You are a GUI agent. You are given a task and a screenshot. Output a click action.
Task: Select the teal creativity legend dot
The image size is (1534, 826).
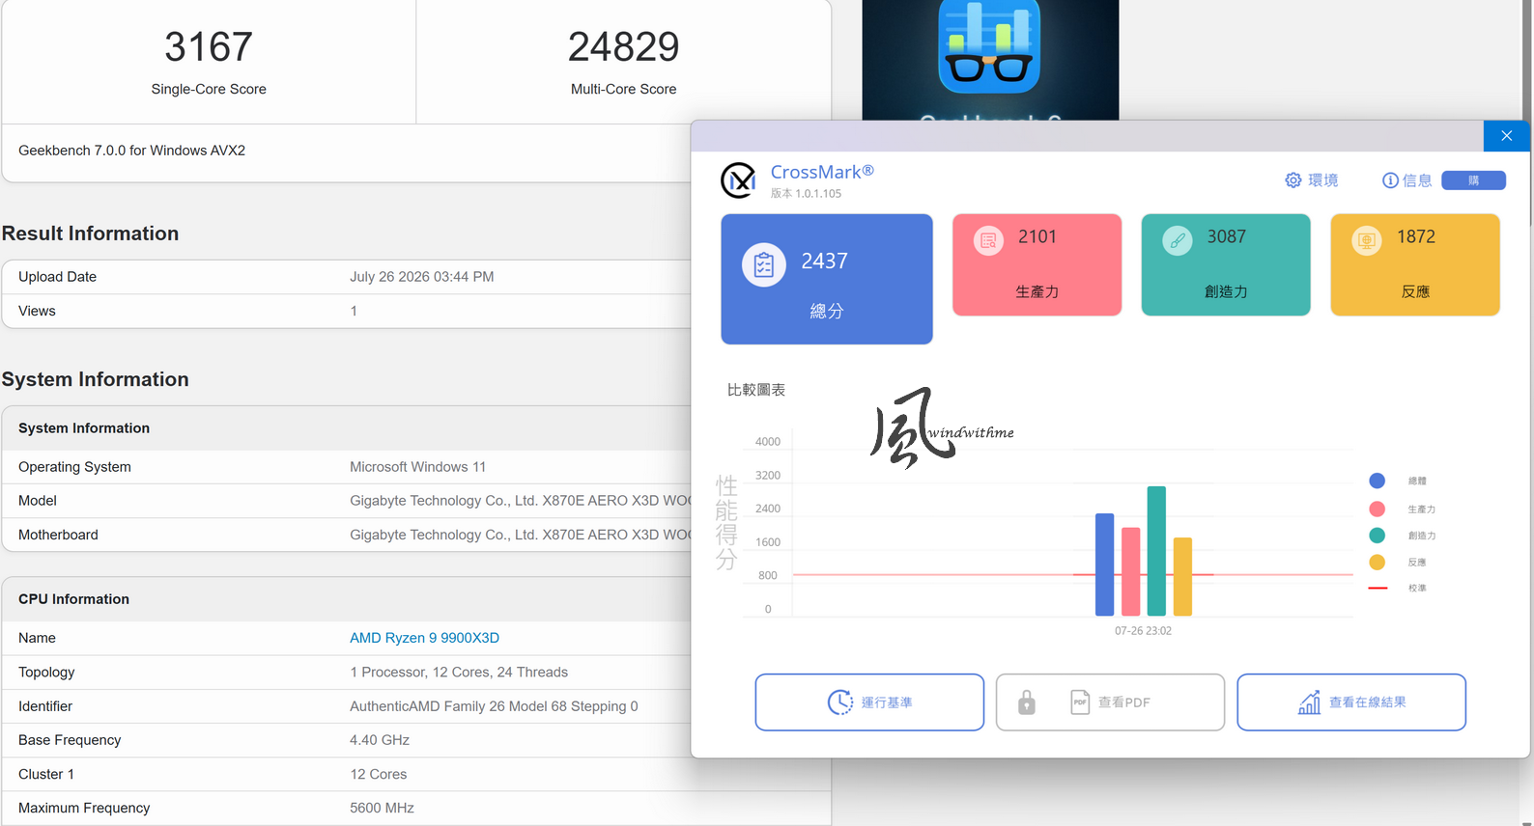point(1378,536)
